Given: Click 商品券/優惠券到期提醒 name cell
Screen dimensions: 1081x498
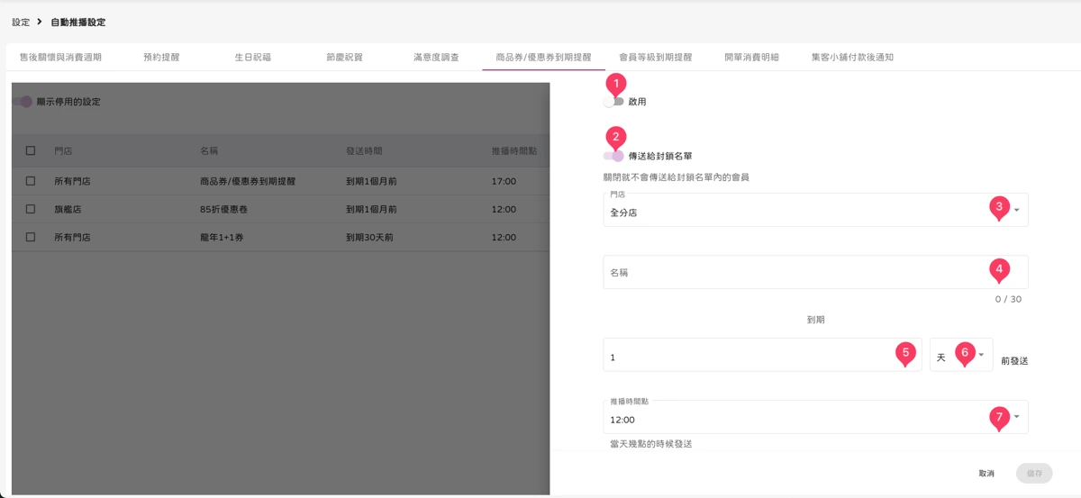Looking at the screenshot, I should point(248,181).
